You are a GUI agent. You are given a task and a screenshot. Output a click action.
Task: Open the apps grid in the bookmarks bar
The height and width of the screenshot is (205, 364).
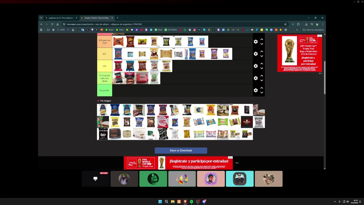(x=41, y=30)
